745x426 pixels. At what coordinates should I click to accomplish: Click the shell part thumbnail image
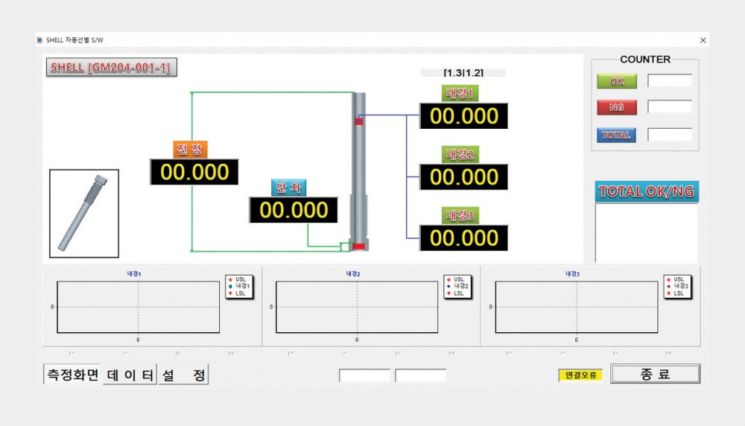click(83, 213)
